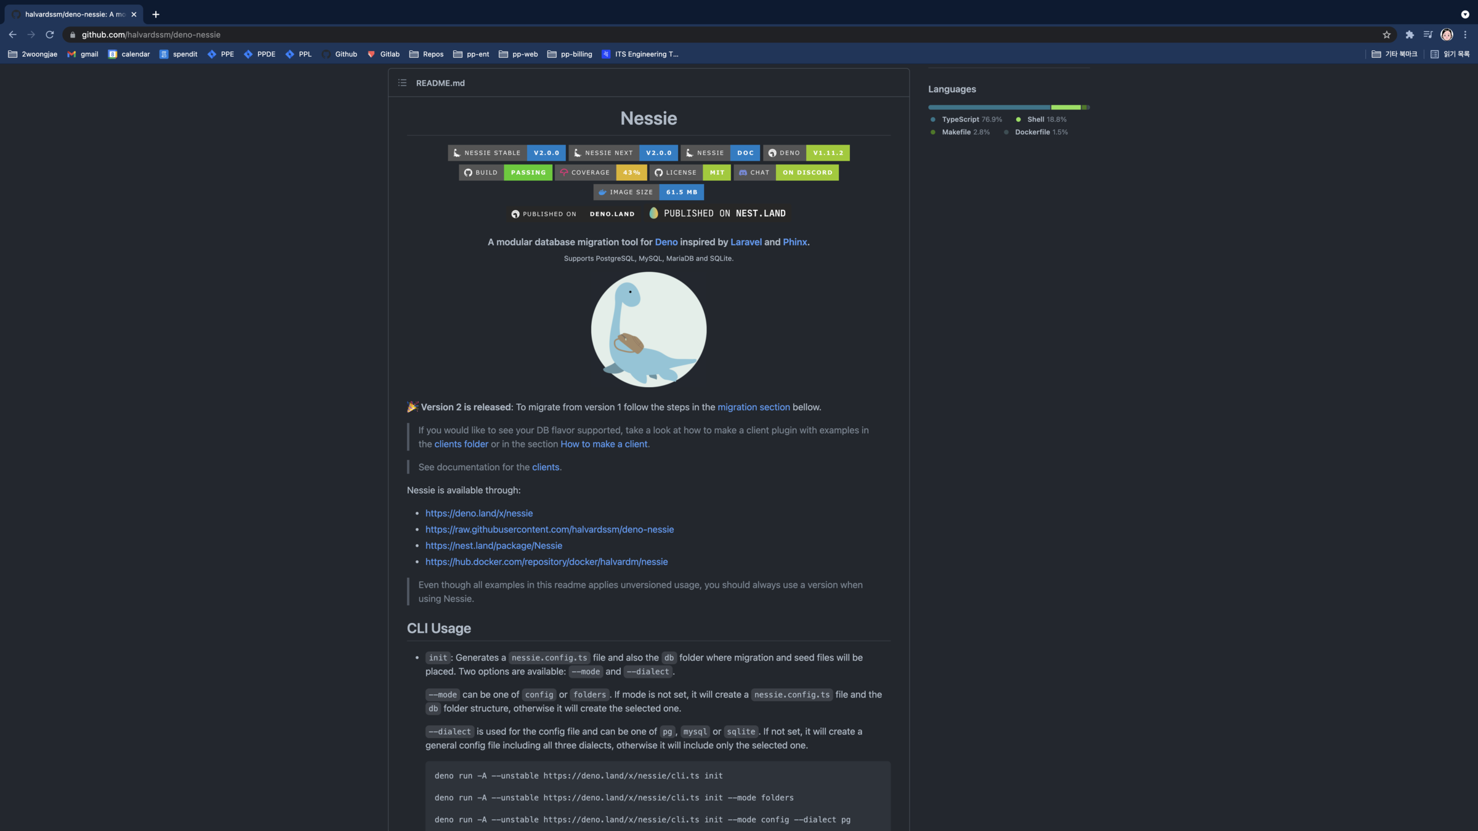
Task: Open the Gitlab bookmark
Action: 383,54
